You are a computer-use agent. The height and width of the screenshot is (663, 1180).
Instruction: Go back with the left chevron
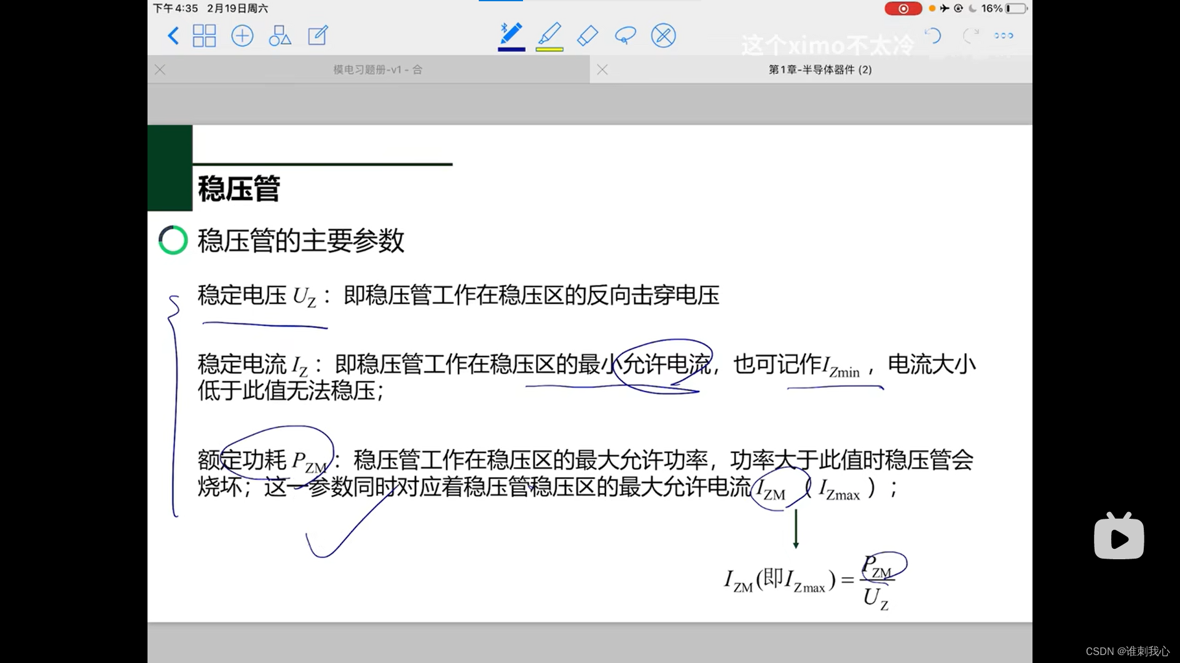tap(173, 36)
